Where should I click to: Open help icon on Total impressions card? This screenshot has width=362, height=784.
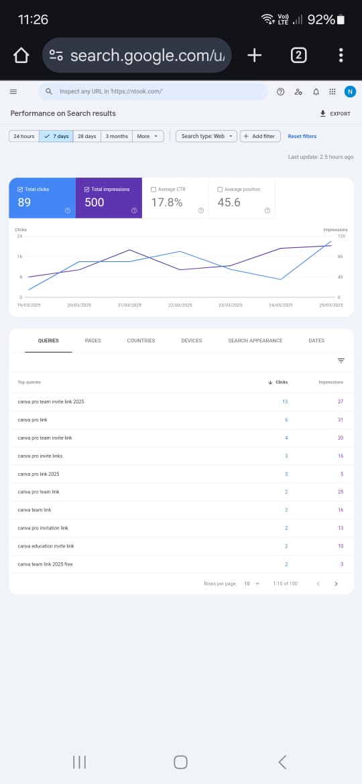click(134, 210)
